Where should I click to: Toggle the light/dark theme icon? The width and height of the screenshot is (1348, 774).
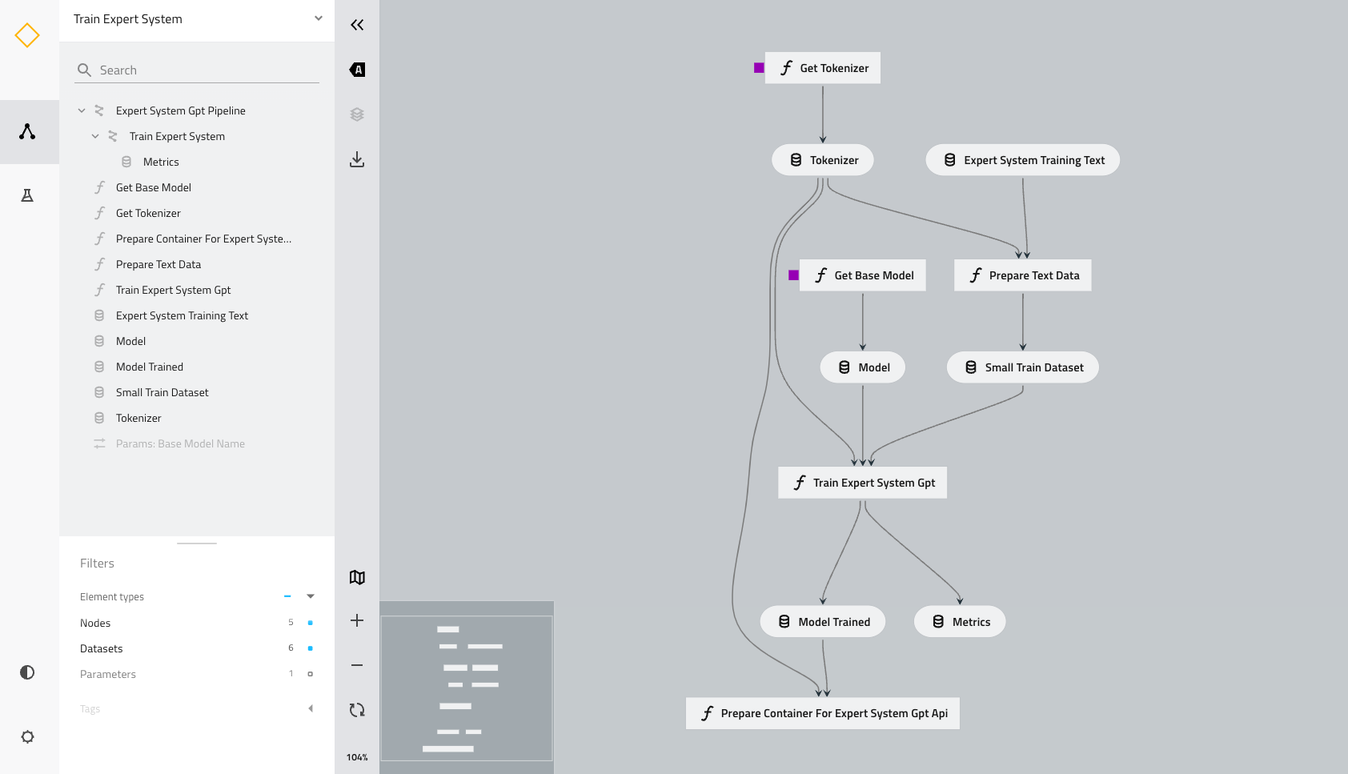(27, 672)
